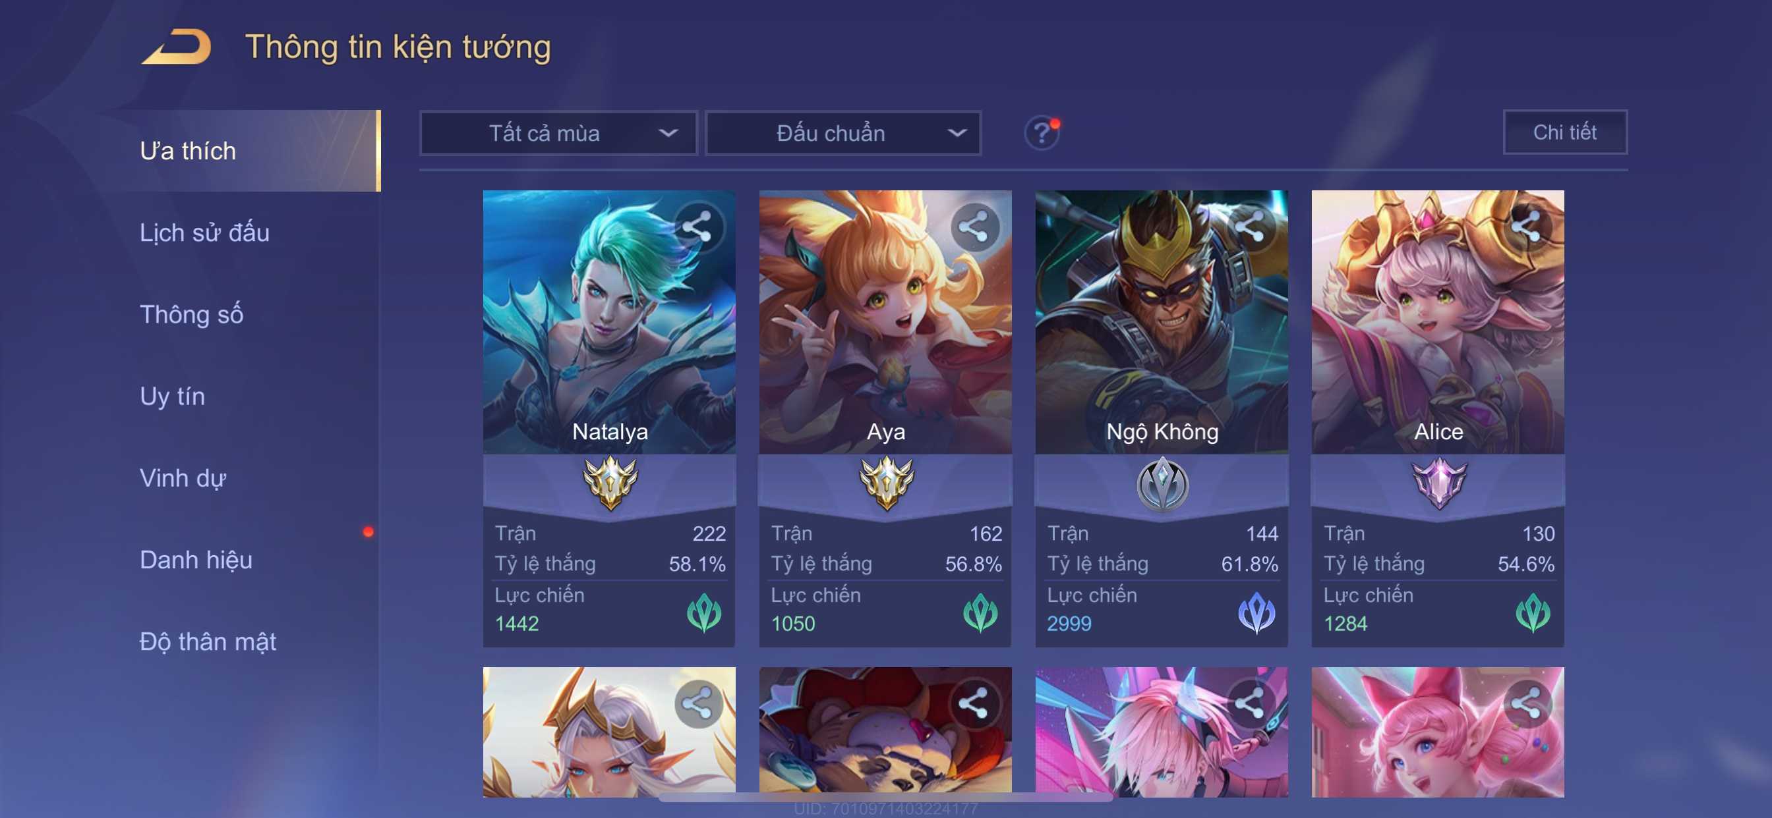Share the Natalya hero card
The width and height of the screenshot is (1772, 818).
tap(698, 227)
